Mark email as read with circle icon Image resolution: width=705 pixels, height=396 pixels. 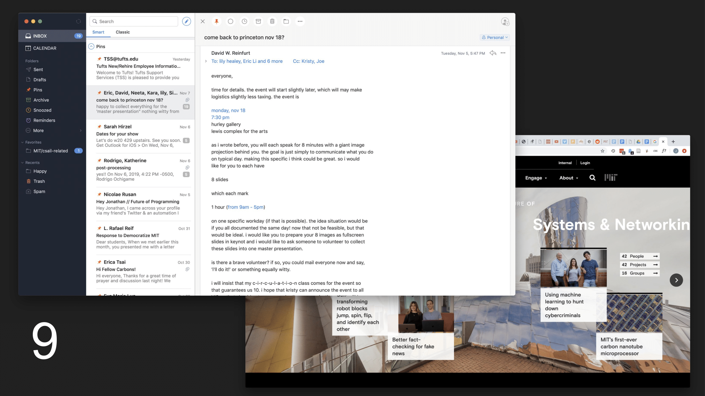click(x=231, y=21)
